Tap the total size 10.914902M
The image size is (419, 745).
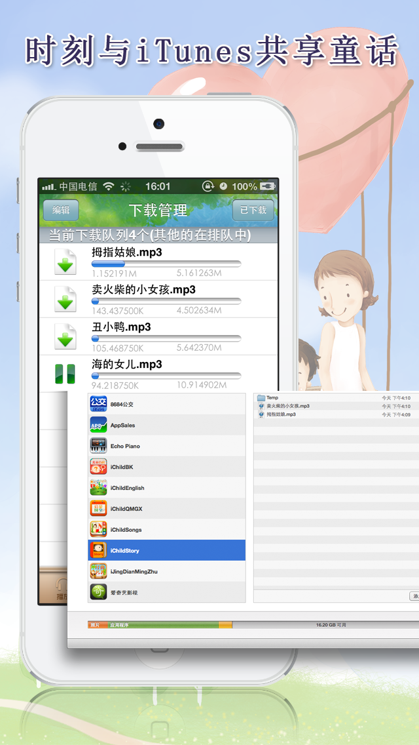[202, 384]
